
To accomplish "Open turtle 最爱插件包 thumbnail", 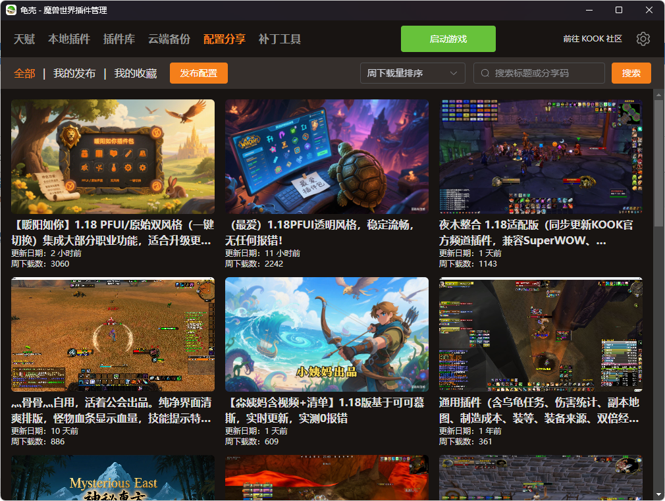I will click(x=327, y=157).
